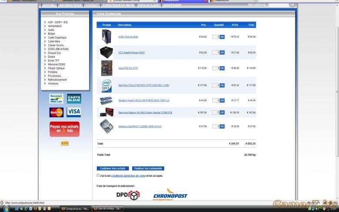
Task: Open the INFORMATIONS menu item
Action: click(70, 5)
